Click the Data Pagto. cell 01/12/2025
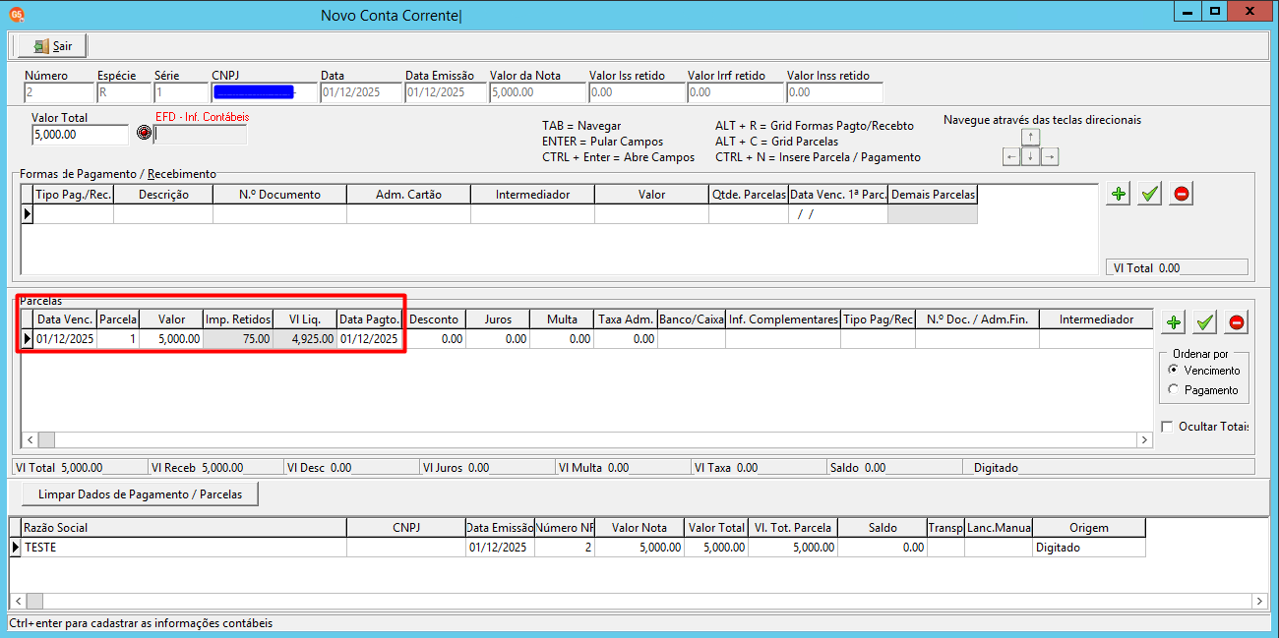The height and width of the screenshot is (638, 1279). click(x=369, y=338)
